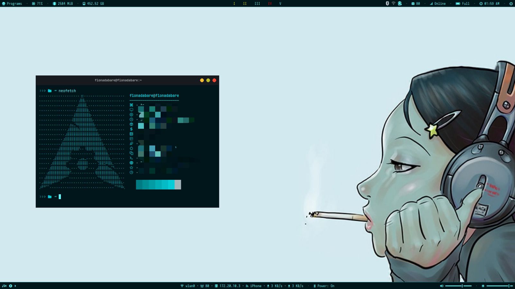Mute using the speaker volume icon

(442, 286)
